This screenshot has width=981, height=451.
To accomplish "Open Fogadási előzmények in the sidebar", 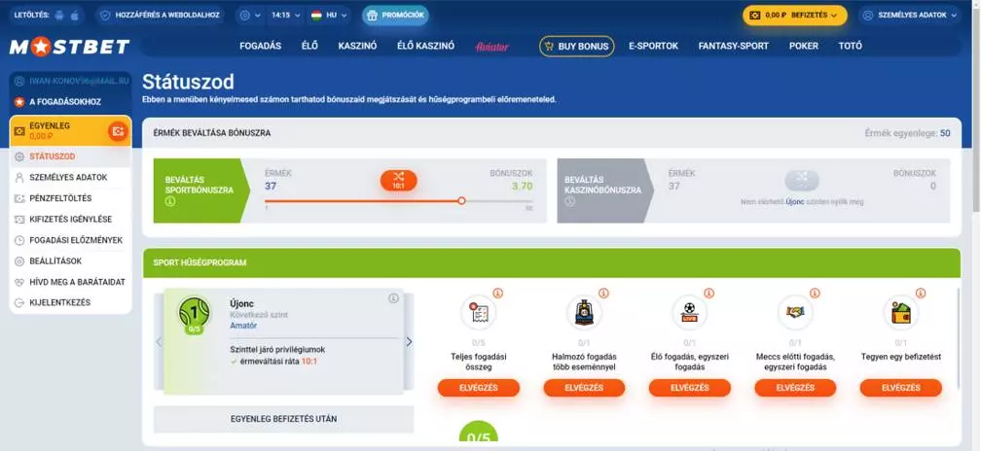I will [x=70, y=240].
